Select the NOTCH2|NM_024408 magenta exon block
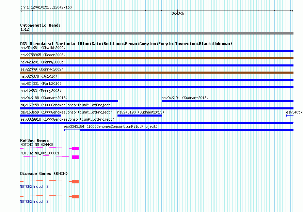Image resolution: width=303 pixels, height=212 pixels. coord(75,149)
